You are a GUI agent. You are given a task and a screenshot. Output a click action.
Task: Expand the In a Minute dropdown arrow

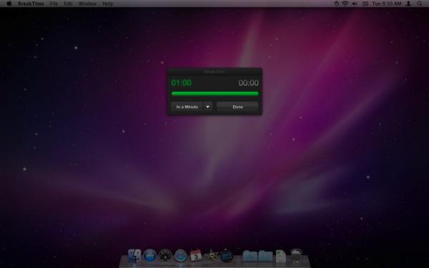(x=207, y=106)
